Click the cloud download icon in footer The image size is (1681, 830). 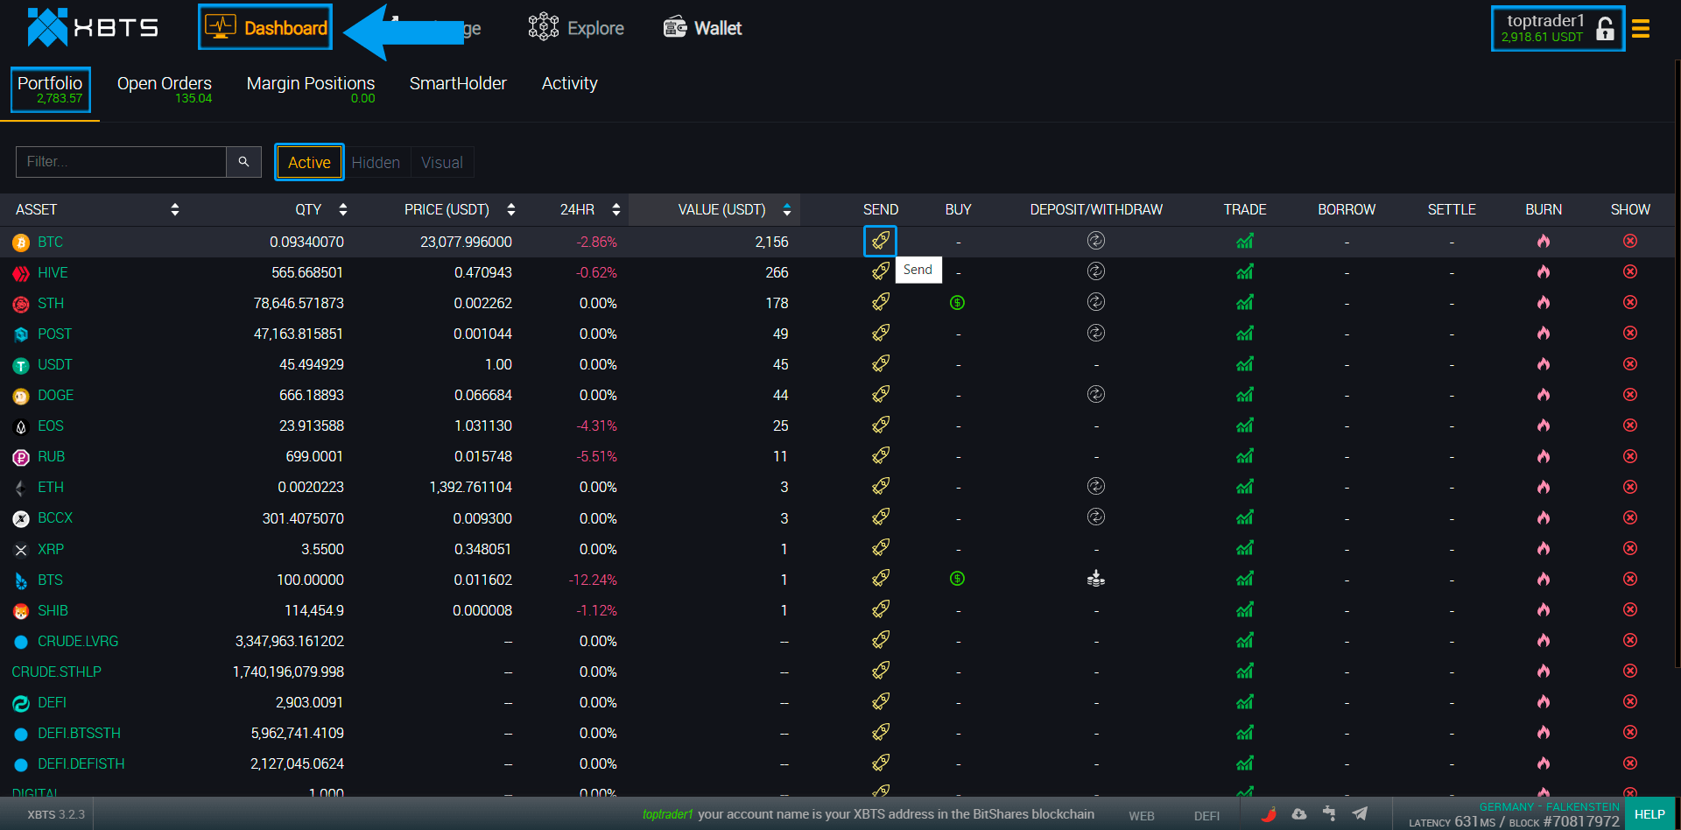(1299, 814)
